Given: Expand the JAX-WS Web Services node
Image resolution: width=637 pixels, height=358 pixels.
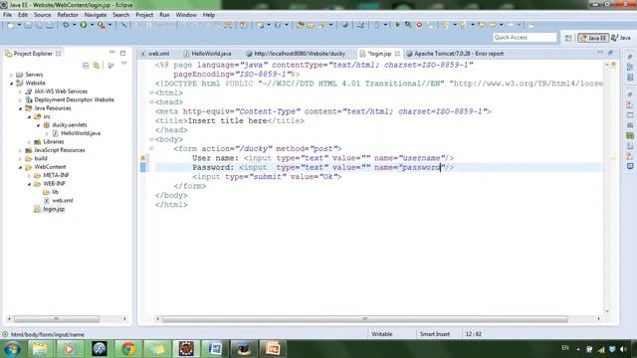Looking at the screenshot, I should [20, 91].
